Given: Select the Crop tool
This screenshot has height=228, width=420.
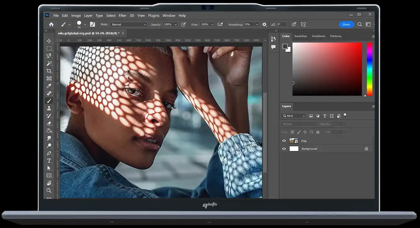Looking at the screenshot, I should pos(49,71).
